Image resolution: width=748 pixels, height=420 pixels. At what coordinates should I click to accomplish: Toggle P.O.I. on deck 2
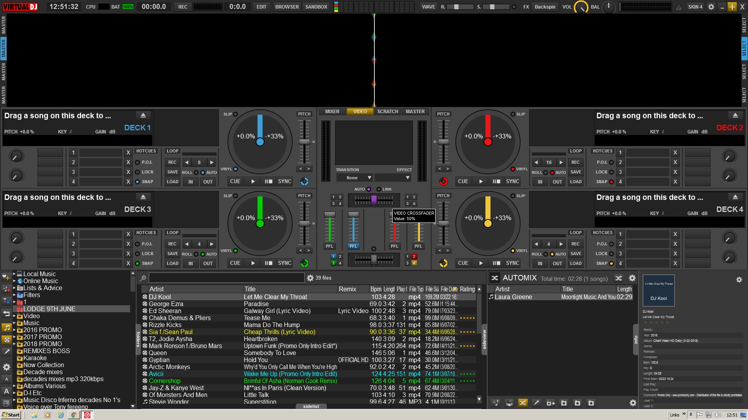[611, 163]
